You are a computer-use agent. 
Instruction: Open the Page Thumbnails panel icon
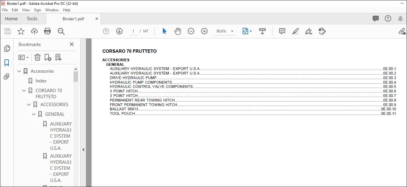[7, 48]
